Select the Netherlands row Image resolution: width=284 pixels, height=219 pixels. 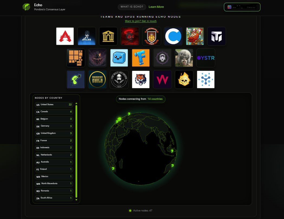(54, 155)
